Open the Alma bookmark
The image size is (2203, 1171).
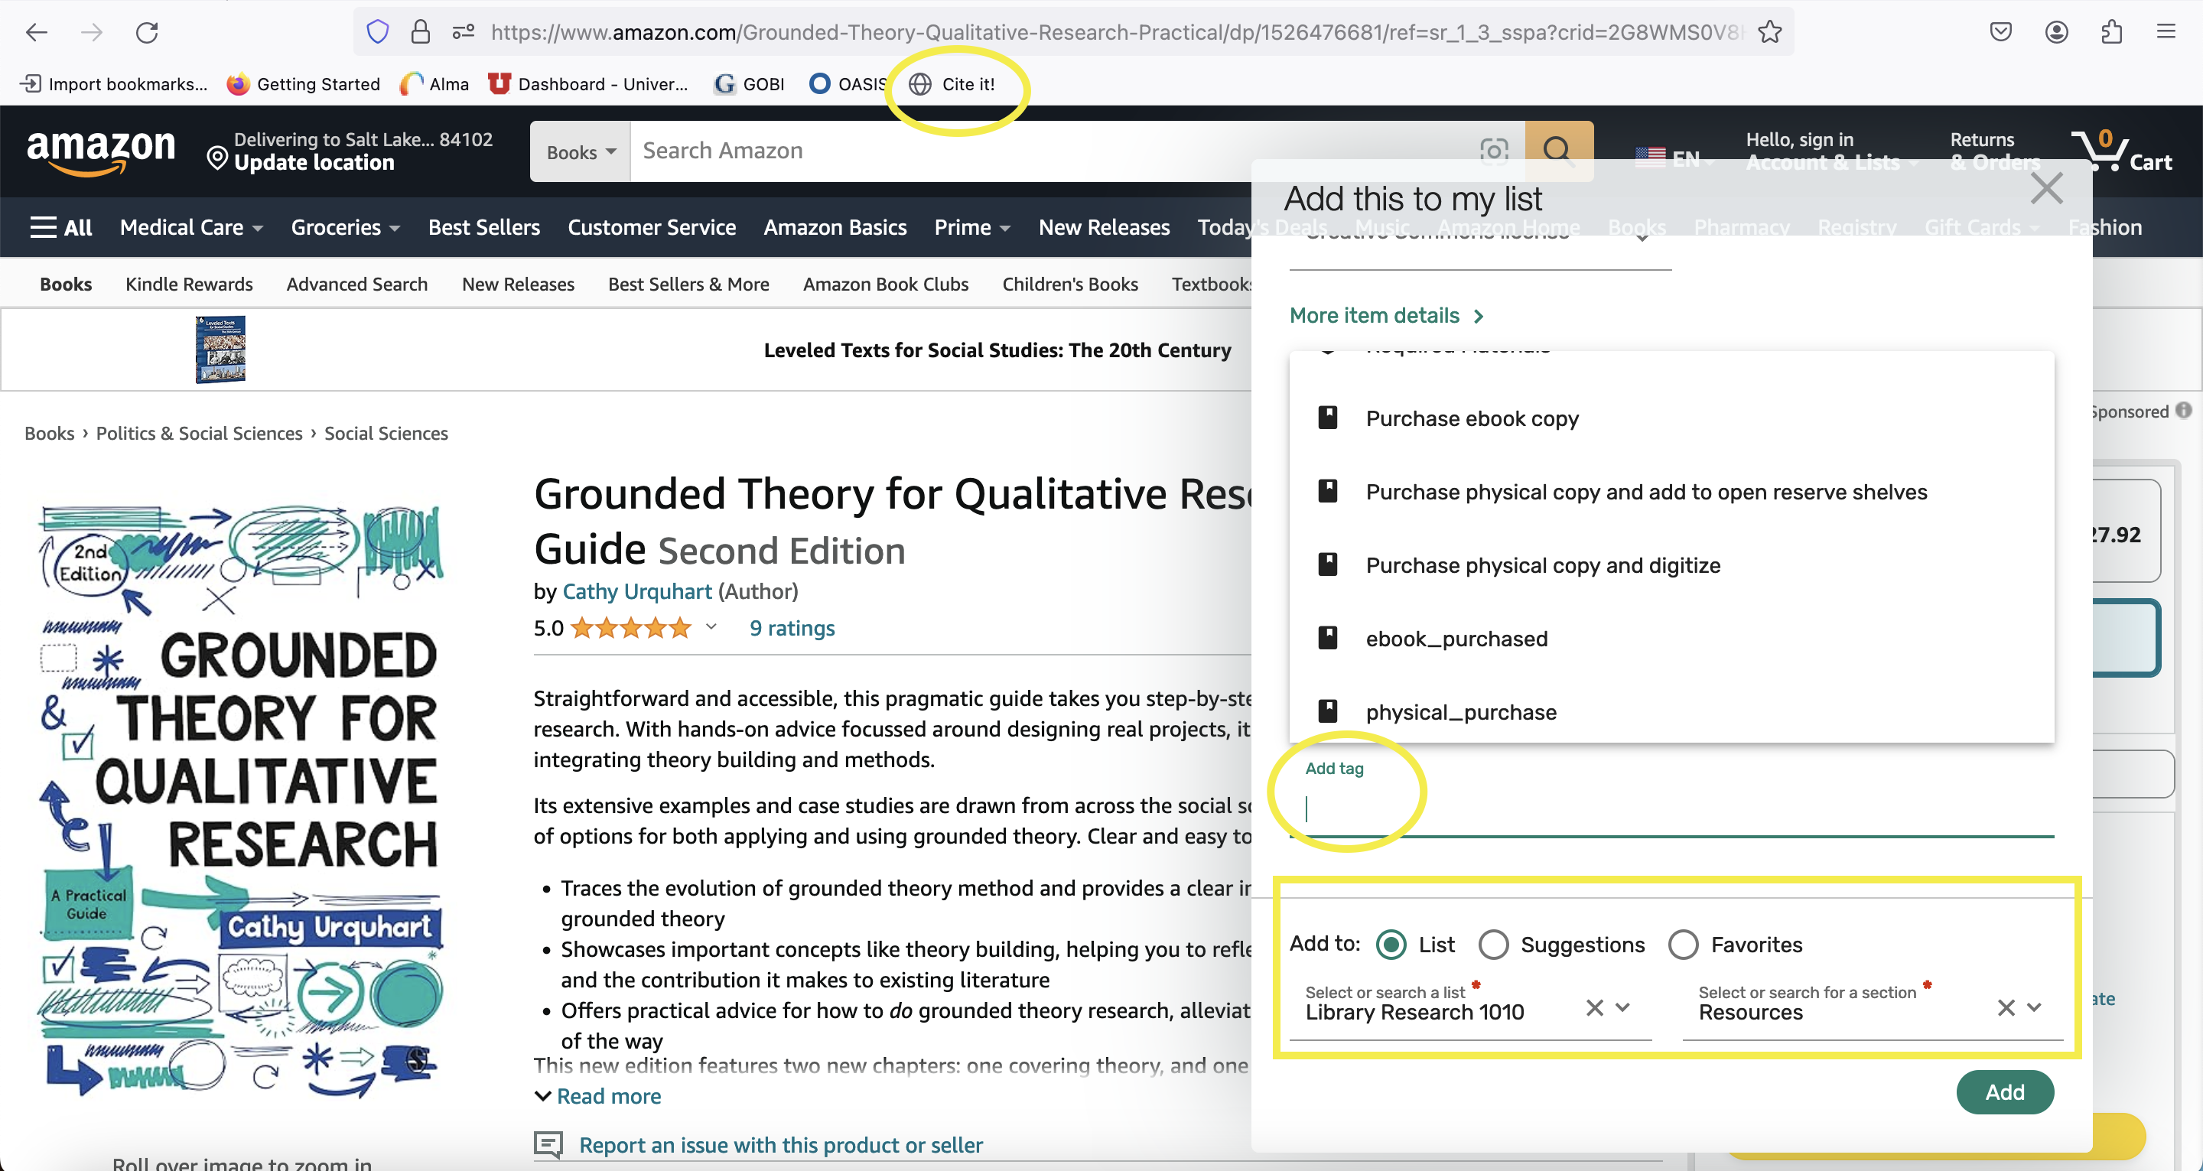coord(435,84)
